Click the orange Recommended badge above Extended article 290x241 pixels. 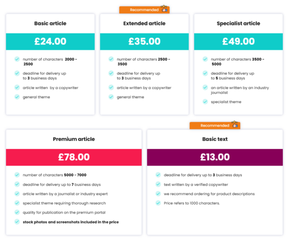(144, 10)
